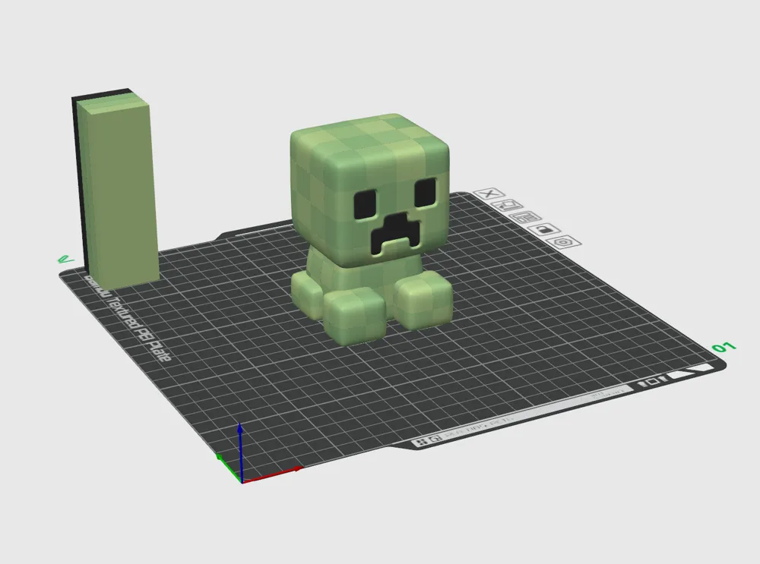Click the green plate number 01 label
Screen dimensions: 760x564
[724, 347]
